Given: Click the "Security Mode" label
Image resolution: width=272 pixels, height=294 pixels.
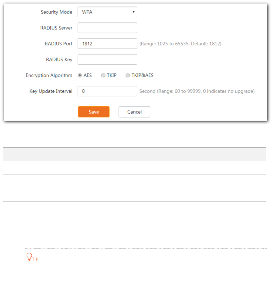Looking at the screenshot, I should pos(56,12).
